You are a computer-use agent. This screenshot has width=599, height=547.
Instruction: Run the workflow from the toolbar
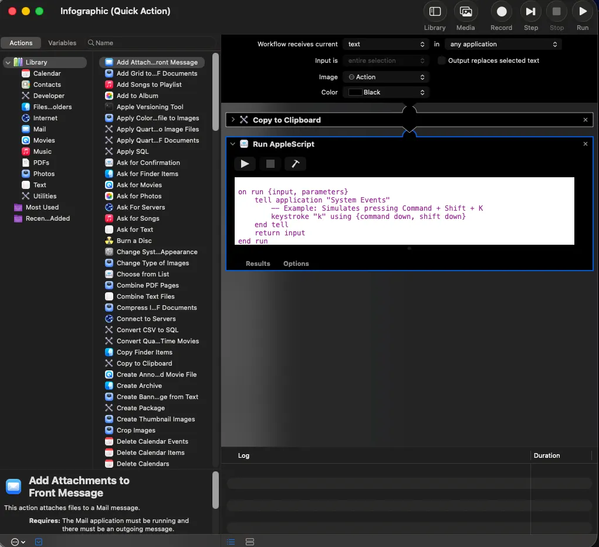(x=583, y=12)
